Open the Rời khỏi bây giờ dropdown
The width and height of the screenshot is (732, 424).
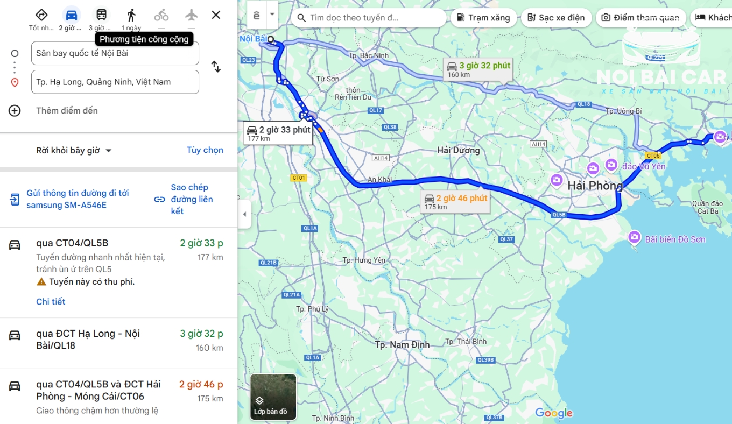pyautogui.click(x=74, y=151)
